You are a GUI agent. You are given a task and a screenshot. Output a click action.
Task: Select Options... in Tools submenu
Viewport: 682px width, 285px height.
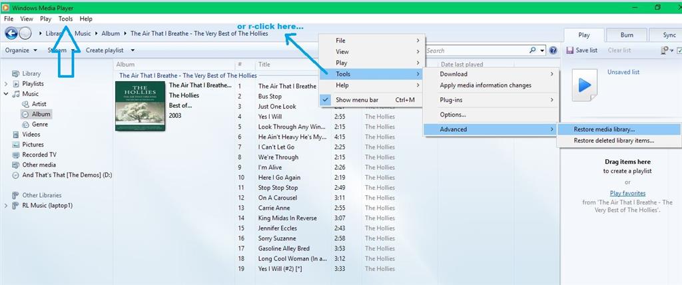[x=492, y=115]
